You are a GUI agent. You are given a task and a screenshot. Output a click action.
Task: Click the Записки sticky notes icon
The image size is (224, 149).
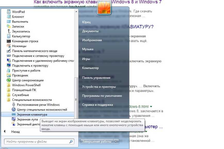click(x=9, y=27)
